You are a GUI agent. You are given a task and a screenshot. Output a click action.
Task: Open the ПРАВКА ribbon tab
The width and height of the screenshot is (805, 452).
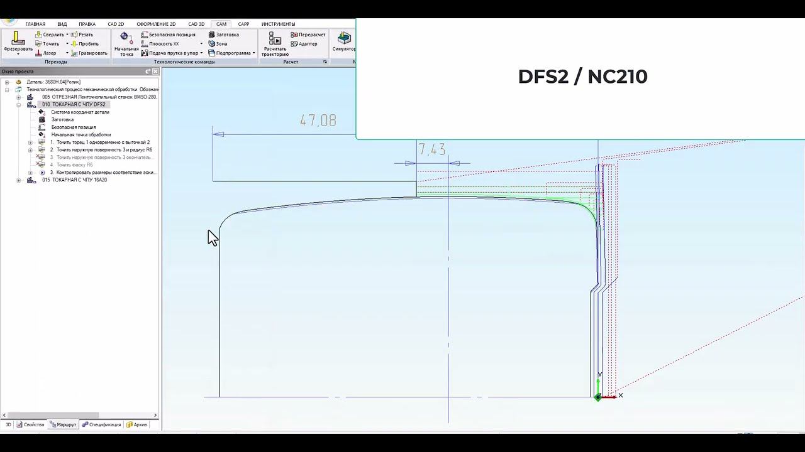[87, 24]
